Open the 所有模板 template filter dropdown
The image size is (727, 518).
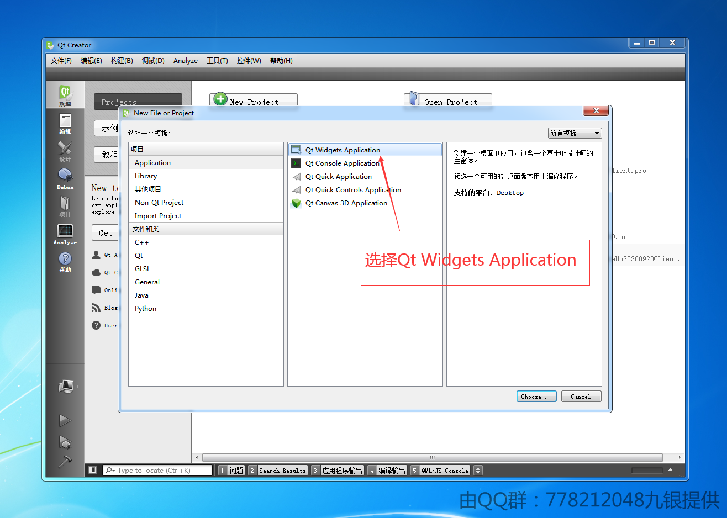(x=575, y=133)
